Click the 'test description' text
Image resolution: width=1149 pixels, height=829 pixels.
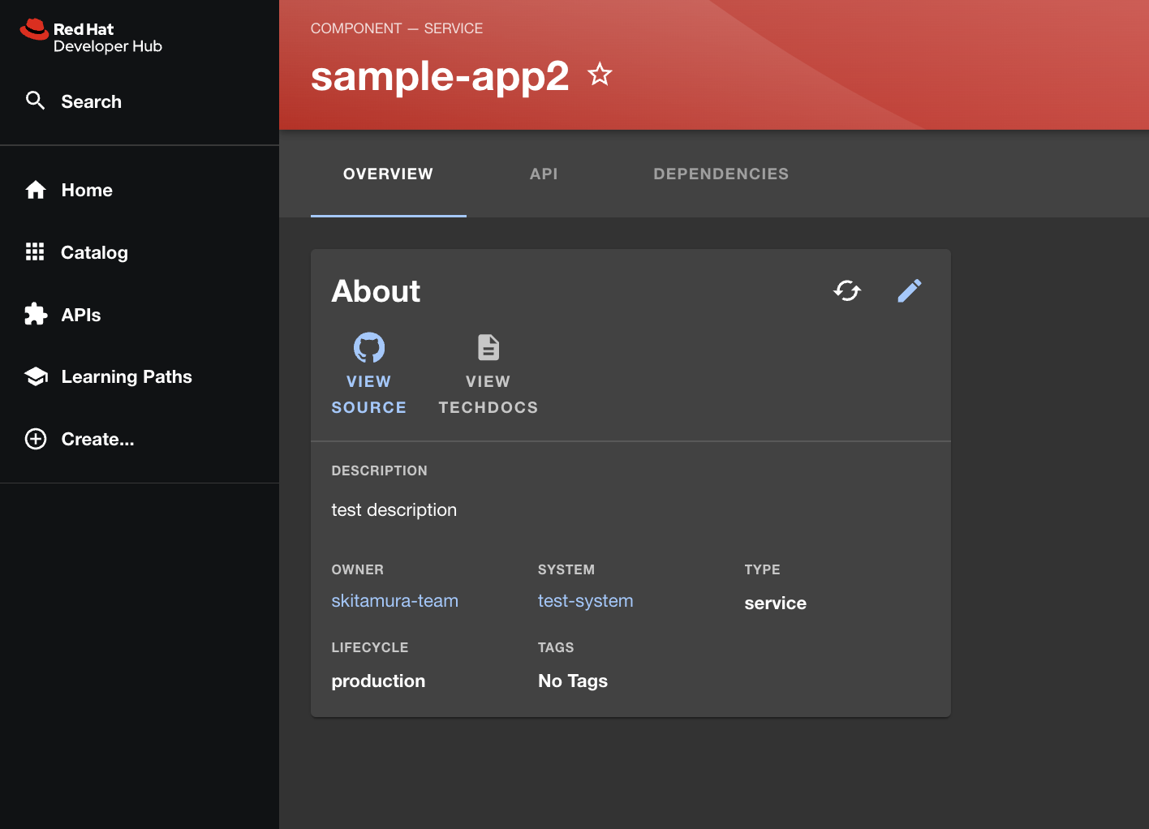coord(394,510)
